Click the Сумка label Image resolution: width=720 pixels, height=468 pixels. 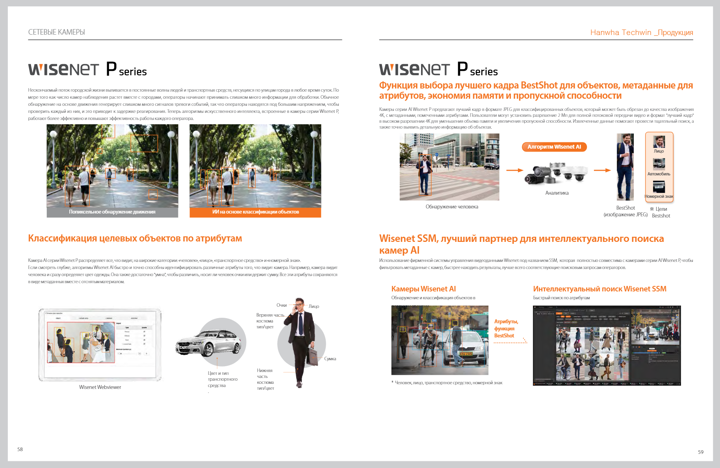330,359
